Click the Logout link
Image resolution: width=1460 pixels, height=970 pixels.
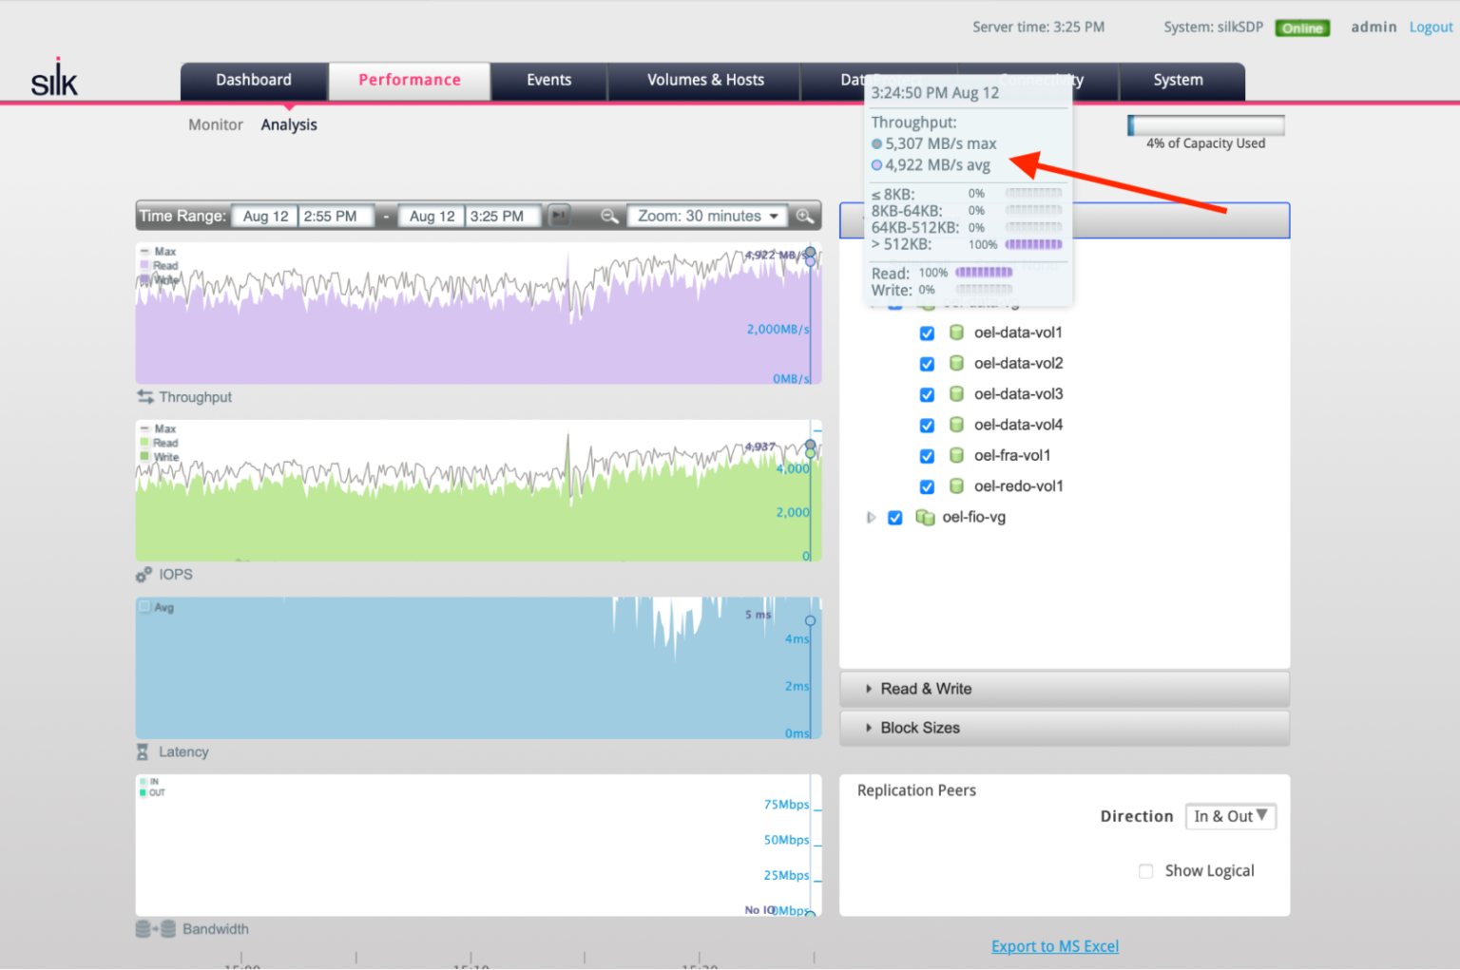[x=1431, y=27]
